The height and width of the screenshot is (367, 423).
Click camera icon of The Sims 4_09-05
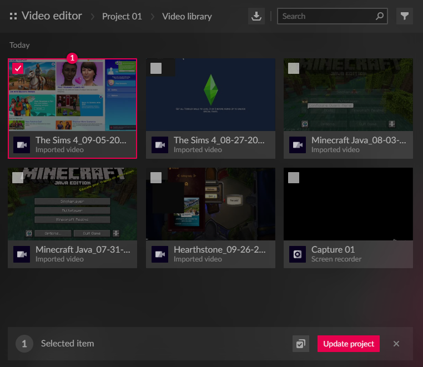[x=22, y=145]
